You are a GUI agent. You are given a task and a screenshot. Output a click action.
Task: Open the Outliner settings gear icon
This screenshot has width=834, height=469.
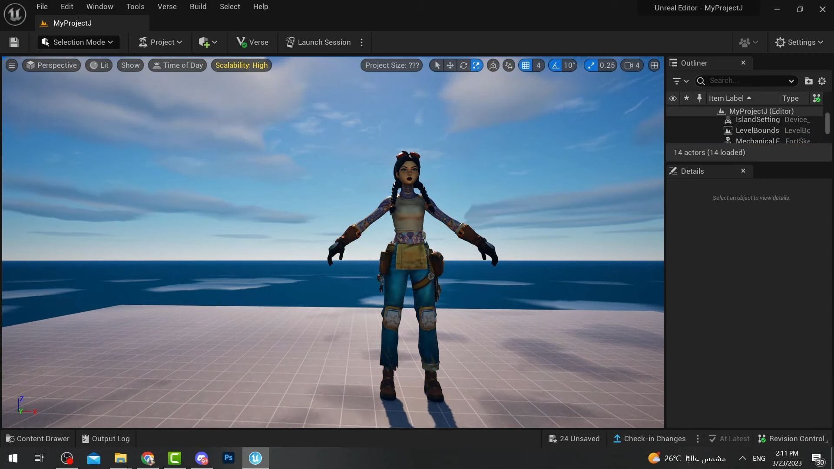(822, 81)
